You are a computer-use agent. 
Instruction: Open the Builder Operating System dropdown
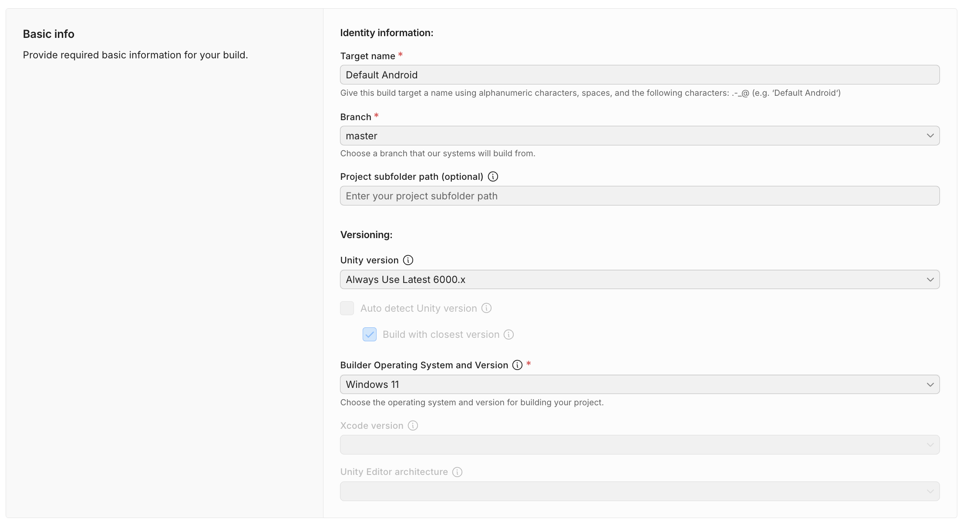(x=639, y=384)
